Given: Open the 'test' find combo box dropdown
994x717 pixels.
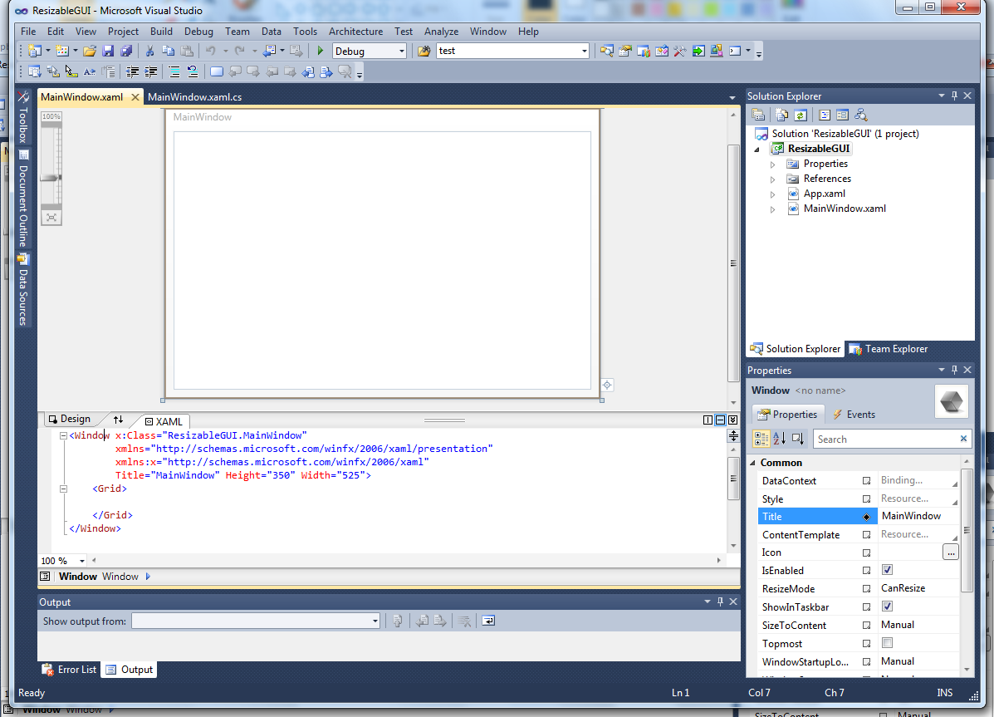Looking at the screenshot, I should point(584,52).
